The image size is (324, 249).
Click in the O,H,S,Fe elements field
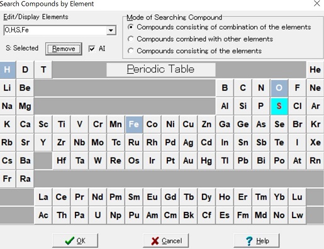[55, 30]
